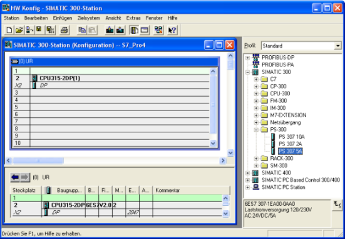This screenshot has width=345, height=239.
Task: Click the open online station icon
Action: coord(29,30)
